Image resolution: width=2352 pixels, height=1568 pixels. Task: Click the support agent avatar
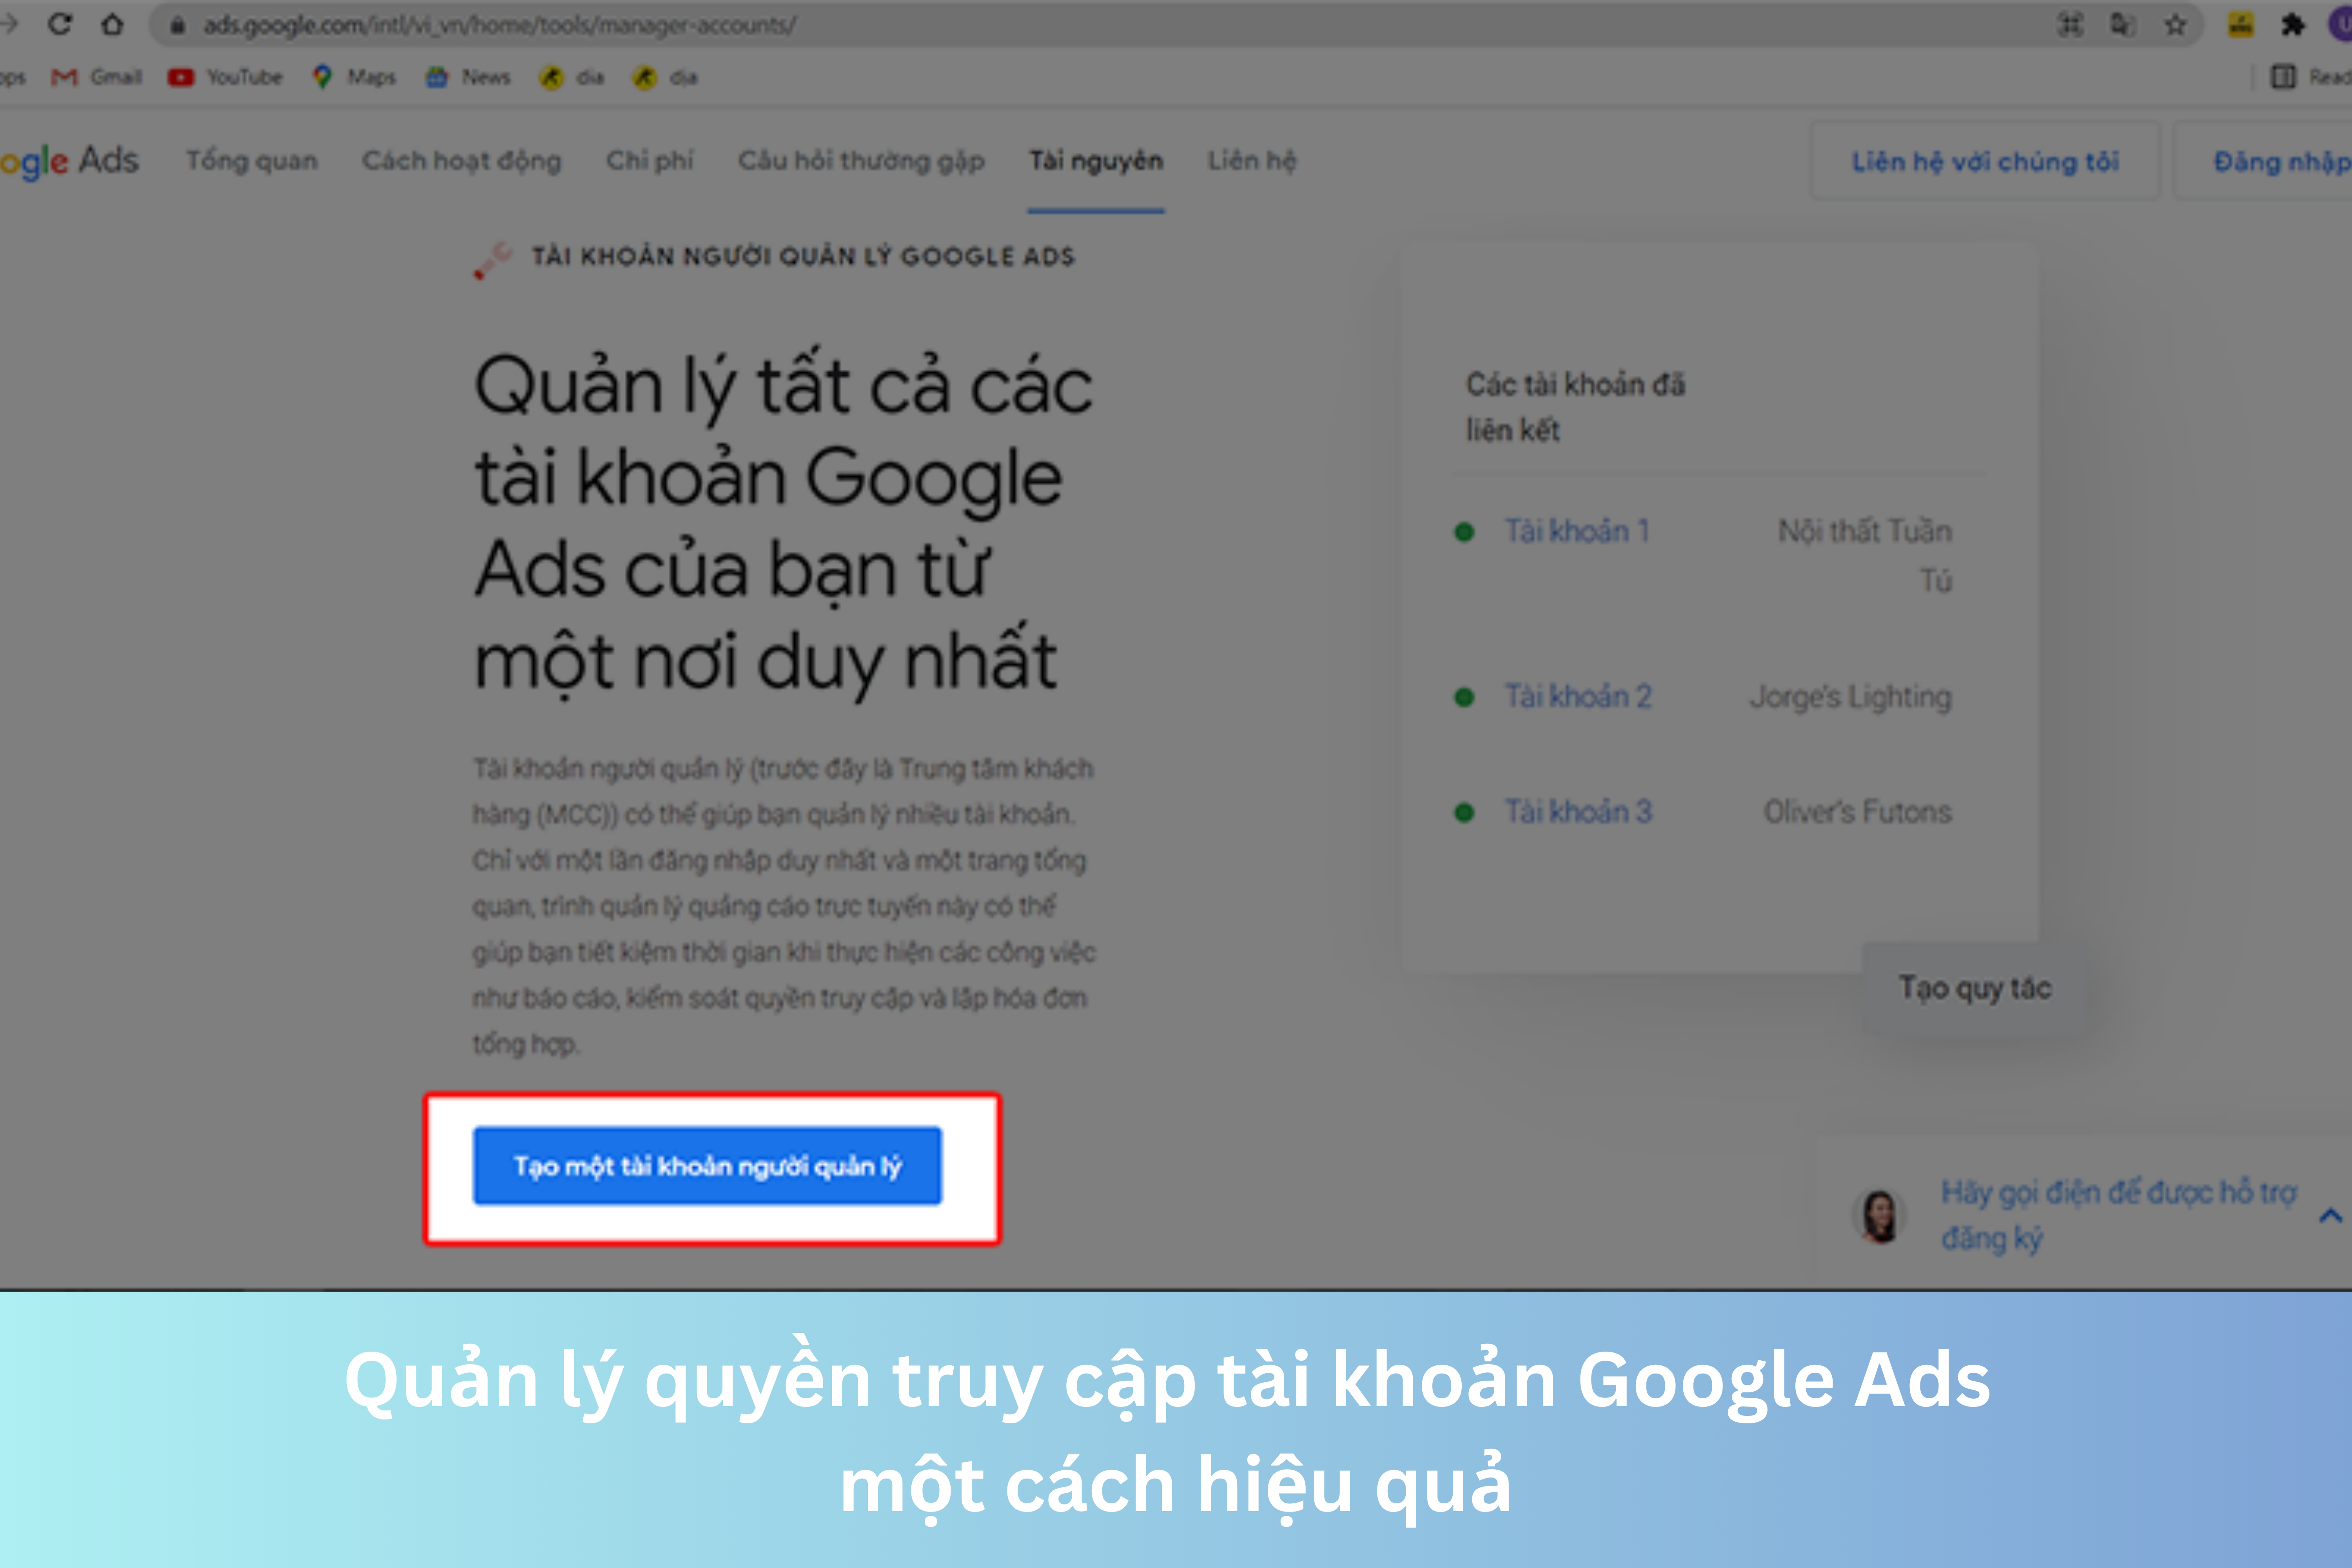1880,1216
